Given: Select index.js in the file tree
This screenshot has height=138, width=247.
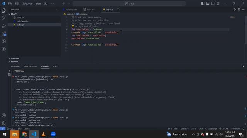Looking at the screenshot, I should 20,25.
